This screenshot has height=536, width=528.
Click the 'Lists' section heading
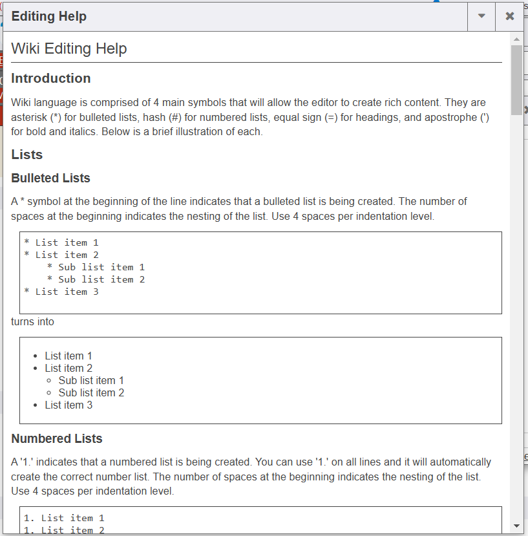[x=27, y=155]
